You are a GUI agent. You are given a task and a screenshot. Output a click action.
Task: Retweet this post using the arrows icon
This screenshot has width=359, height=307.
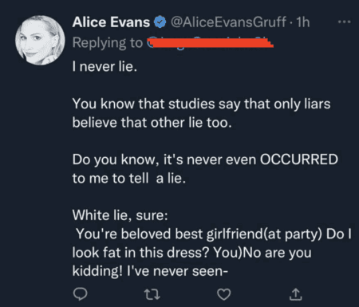(x=152, y=294)
